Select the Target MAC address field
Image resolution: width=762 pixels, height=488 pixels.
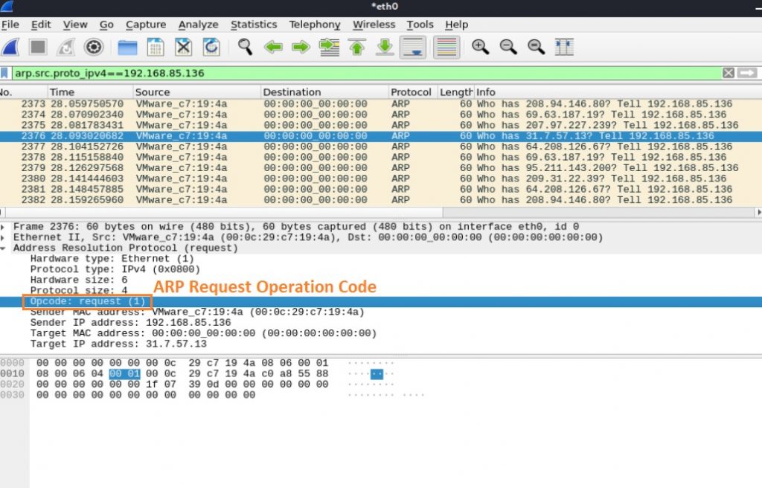(203, 333)
